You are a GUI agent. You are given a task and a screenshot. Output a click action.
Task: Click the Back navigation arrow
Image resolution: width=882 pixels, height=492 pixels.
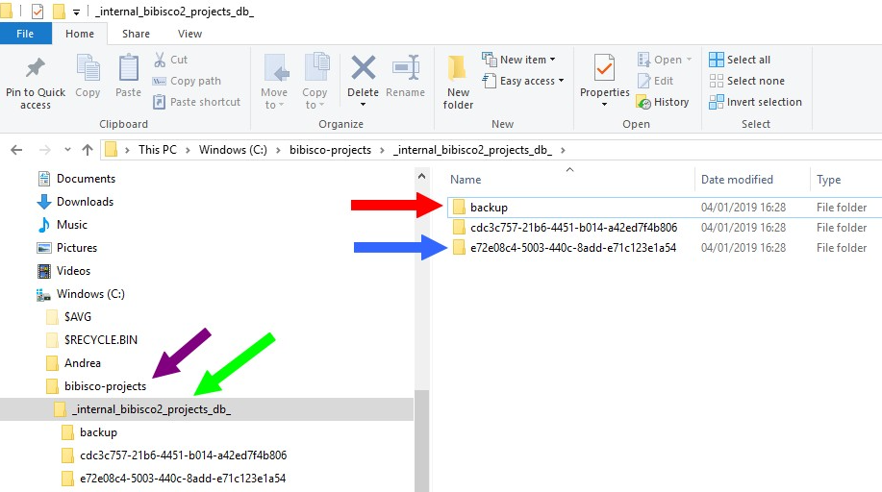point(17,150)
